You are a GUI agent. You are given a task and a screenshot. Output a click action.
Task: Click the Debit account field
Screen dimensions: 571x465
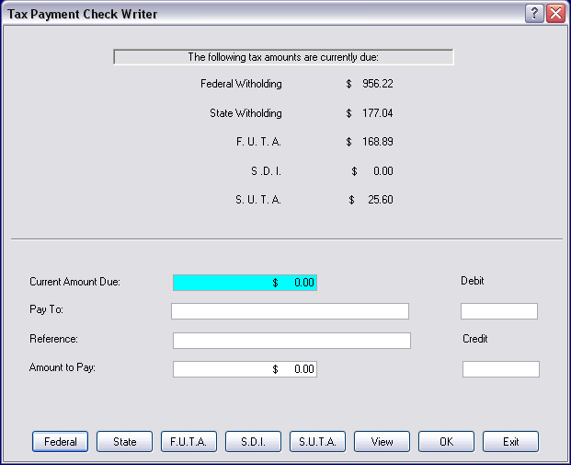[498, 311]
